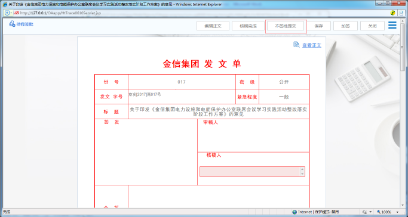The width and height of the screenshot is (408, 217).
Task: Open the zoom level 100% dropdown arrow
Action: click(x=397, y=212)
